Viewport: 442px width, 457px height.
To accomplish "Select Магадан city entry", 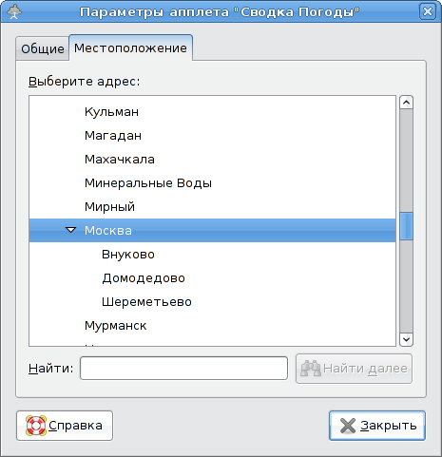I will (113, 136).
